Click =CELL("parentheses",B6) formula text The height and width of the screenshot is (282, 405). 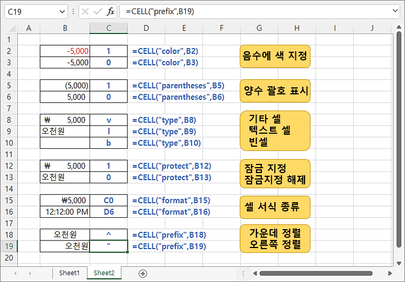click(179, 97)
